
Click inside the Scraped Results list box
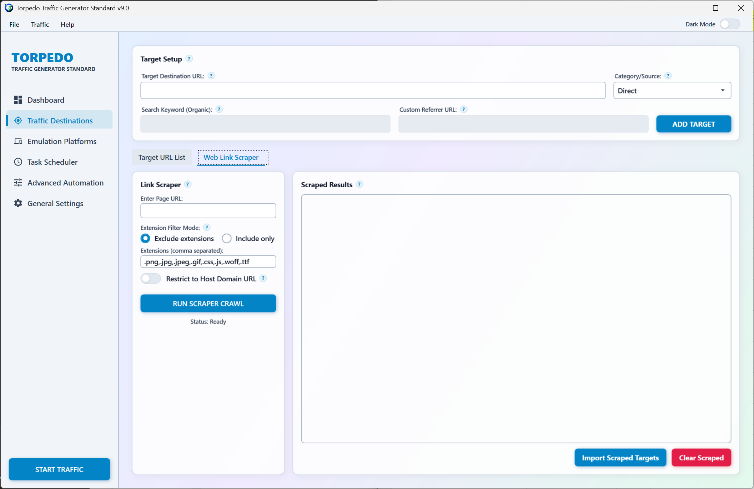coord(516,319)
